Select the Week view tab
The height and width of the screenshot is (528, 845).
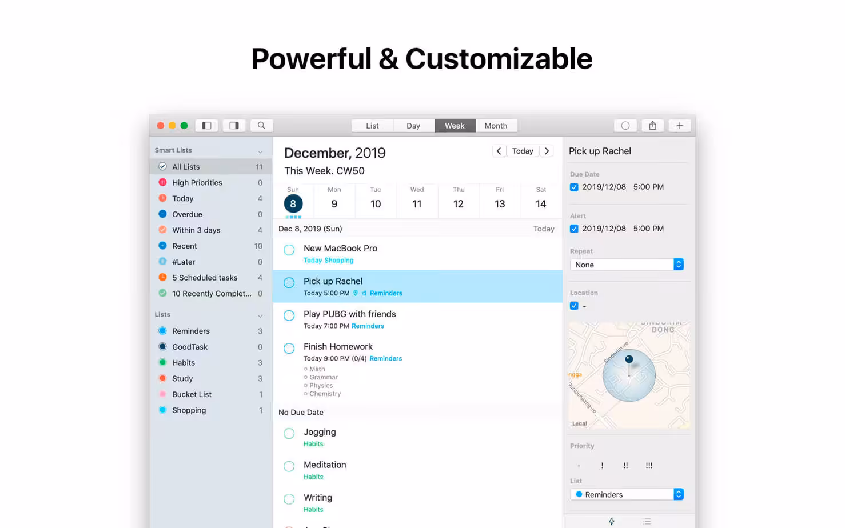point(455,126)
